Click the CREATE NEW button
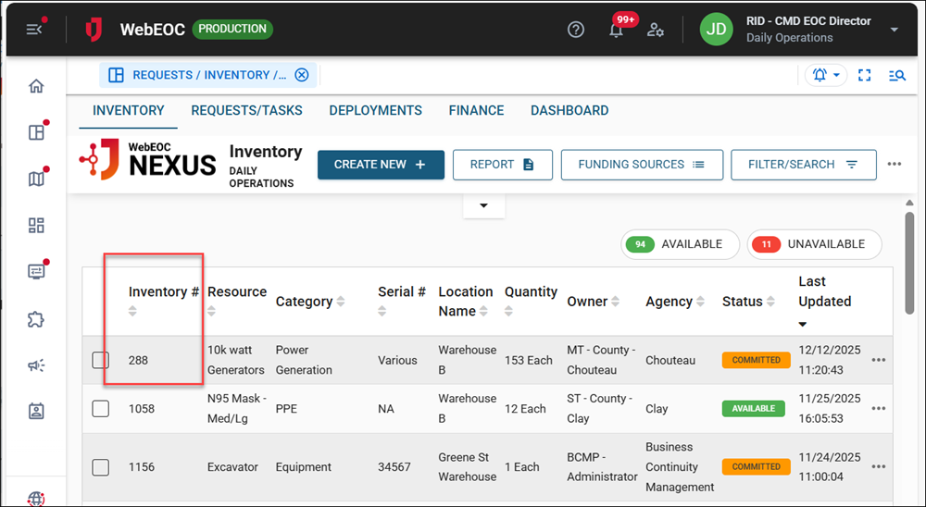 click(381, 165)
